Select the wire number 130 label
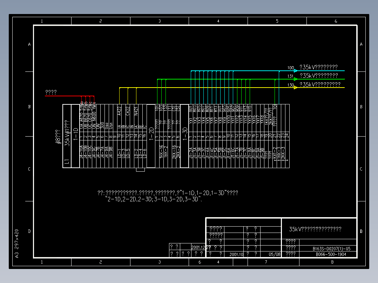Viewport: 378px width, 283px height. pyautogui.click(x=290, y=85)
